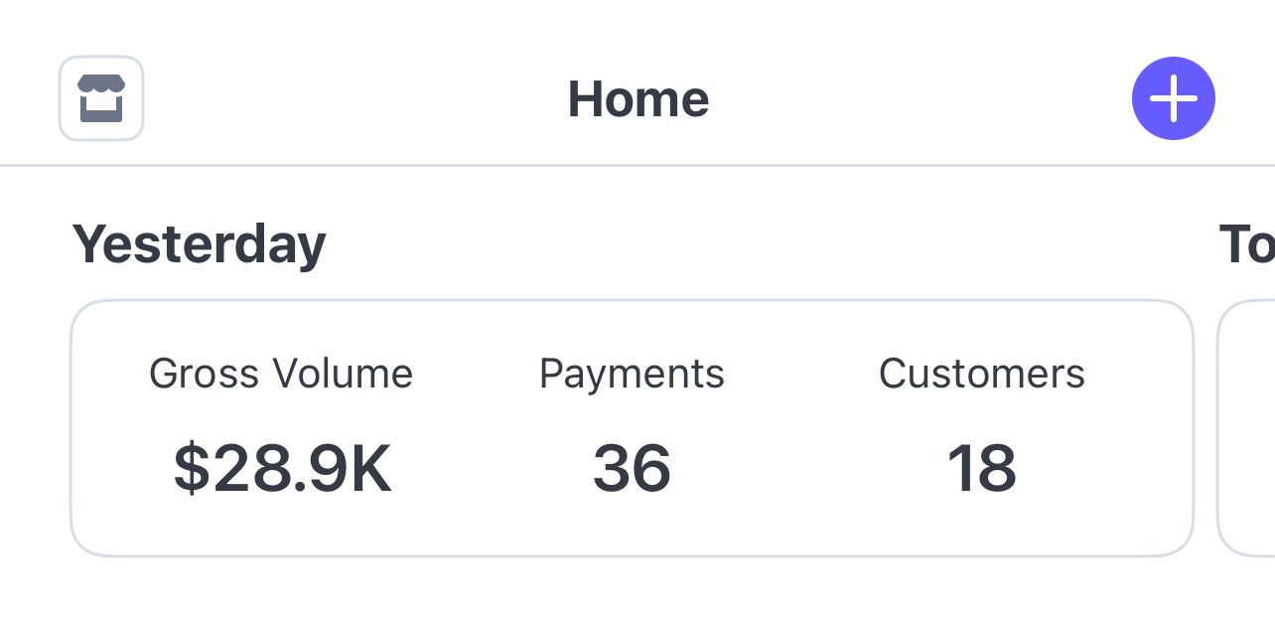Tap the Customers metric column
The height and width of the screenshot is (618, 1275).
pos(982,427)
